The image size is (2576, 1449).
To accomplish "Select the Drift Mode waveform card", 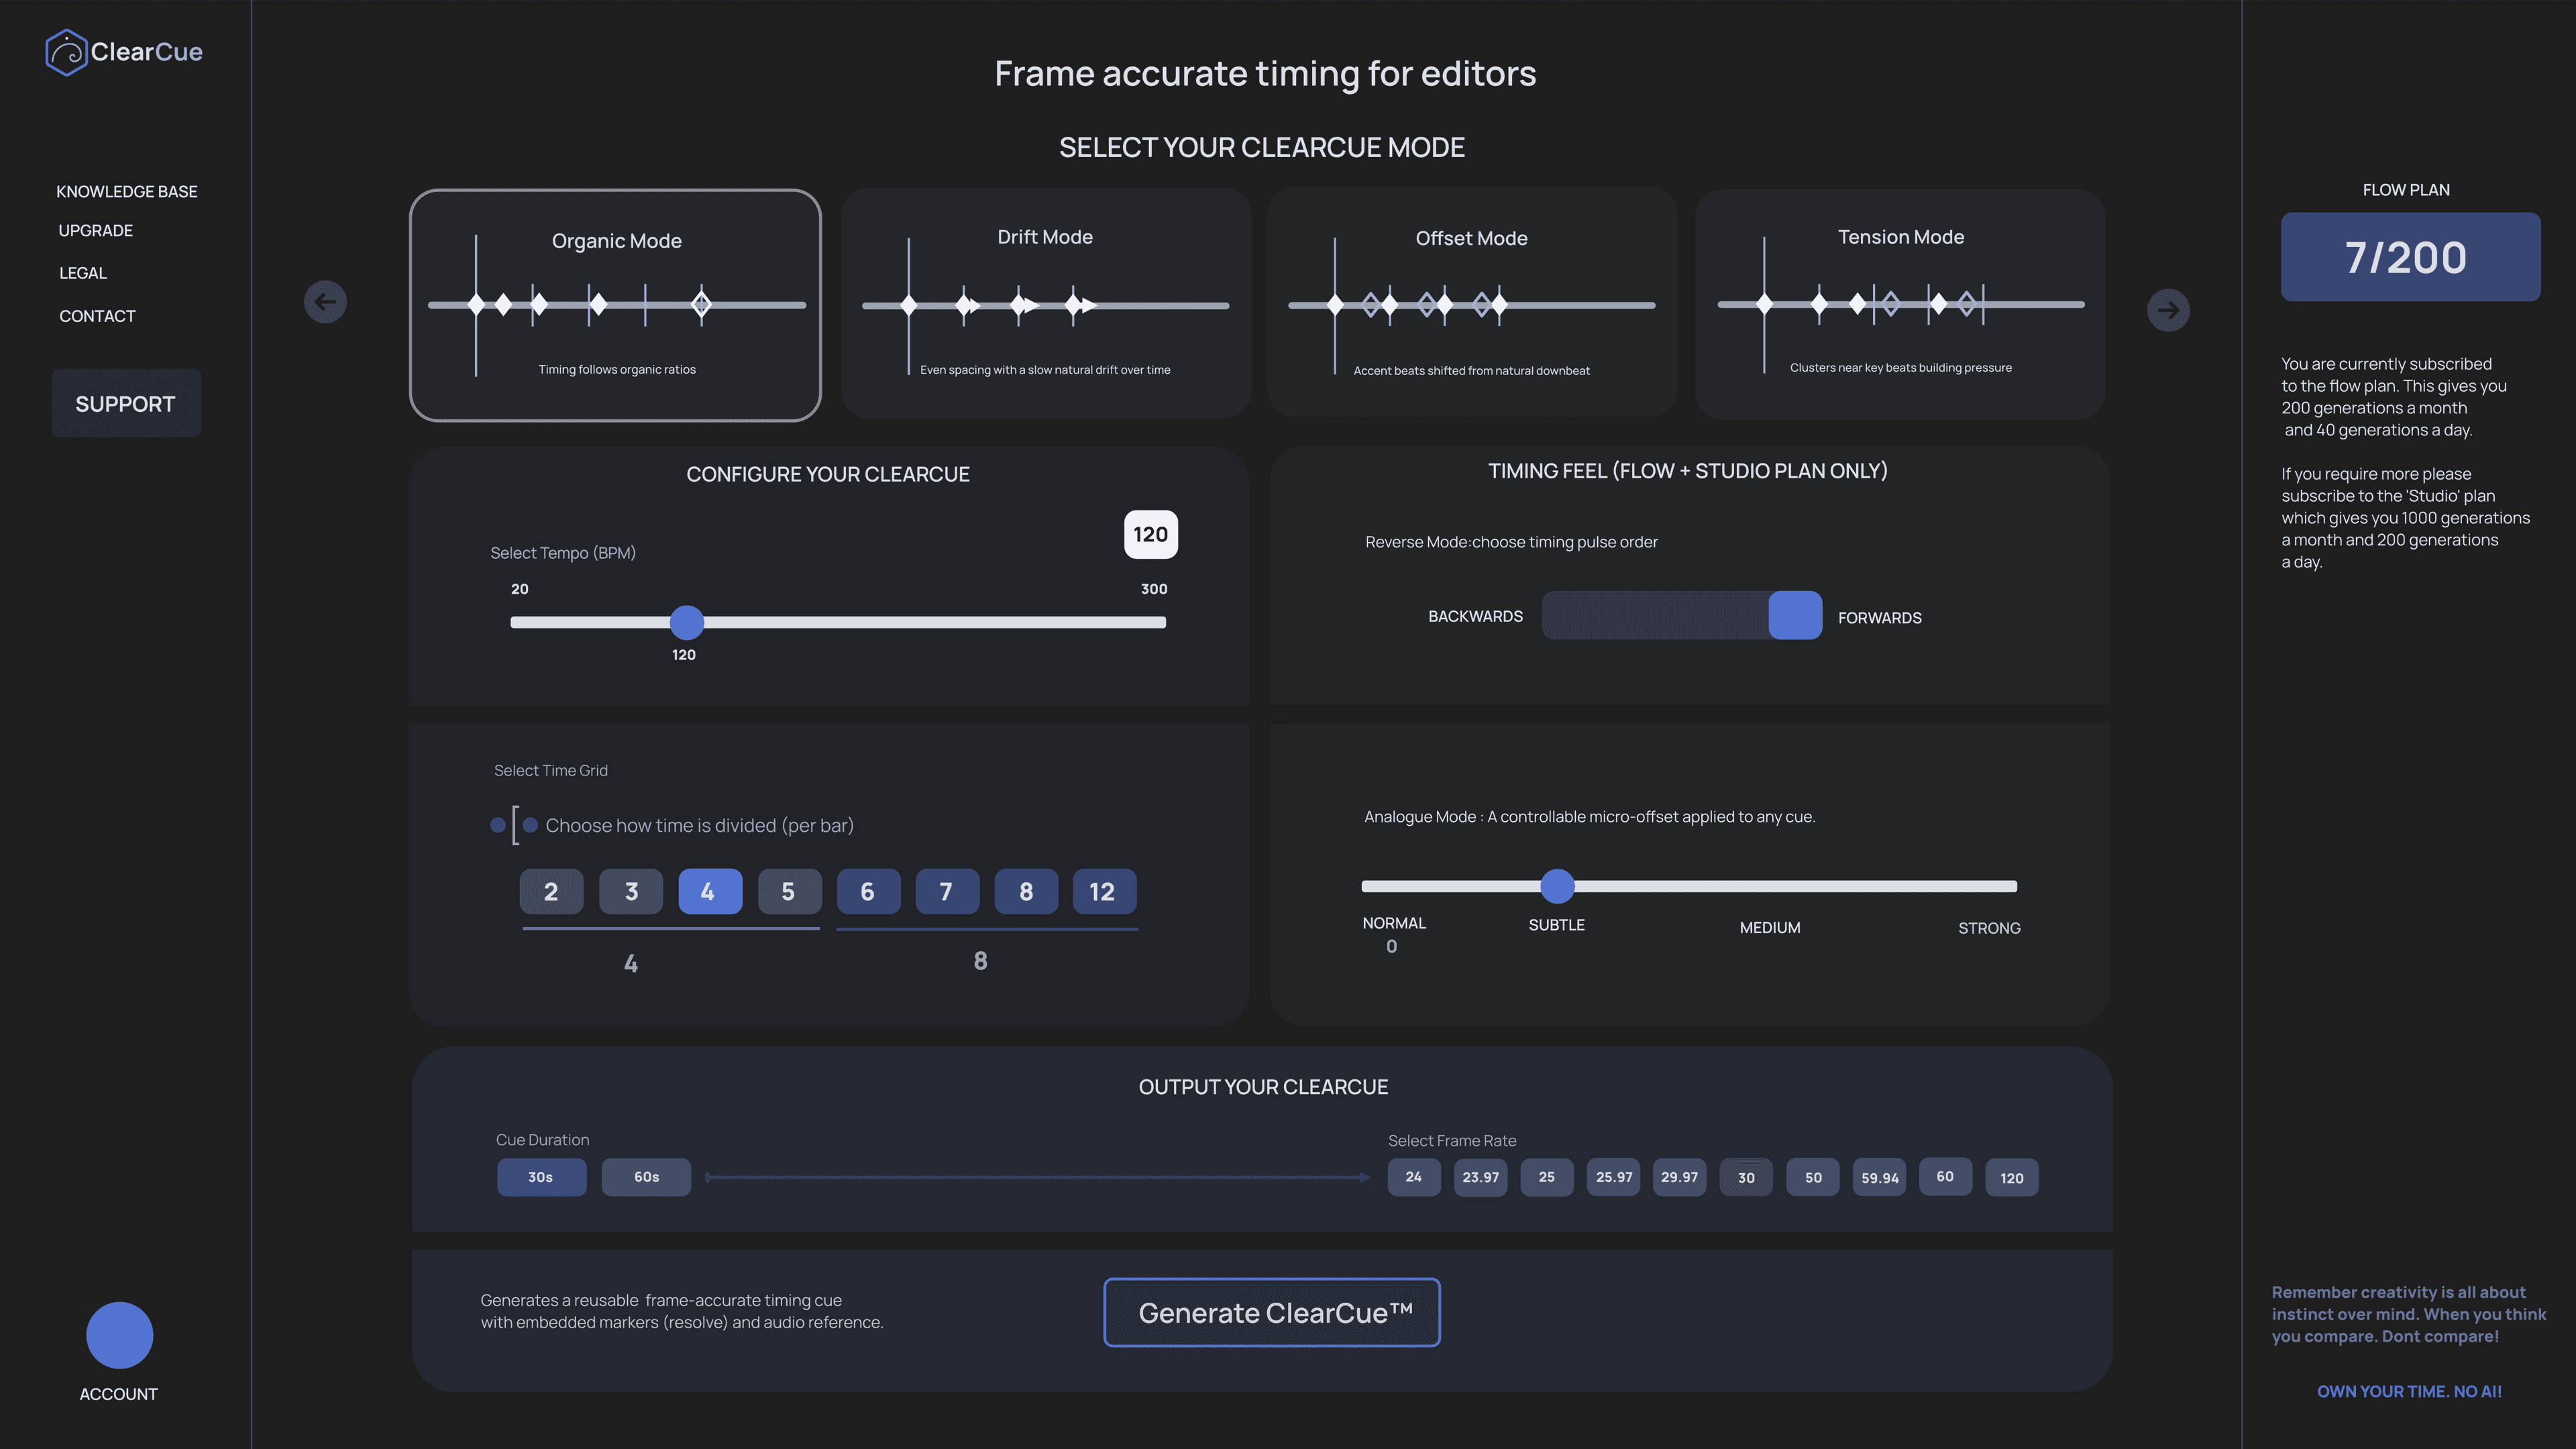I will click(1045, 303).
